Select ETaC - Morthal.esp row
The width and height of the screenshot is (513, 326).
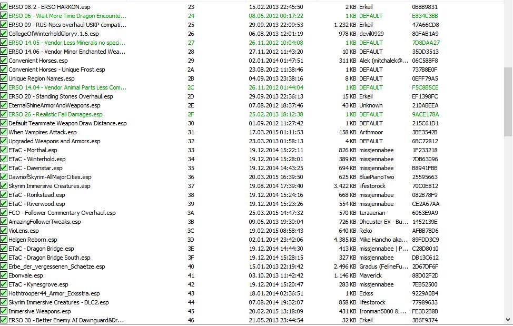point(33,150)
